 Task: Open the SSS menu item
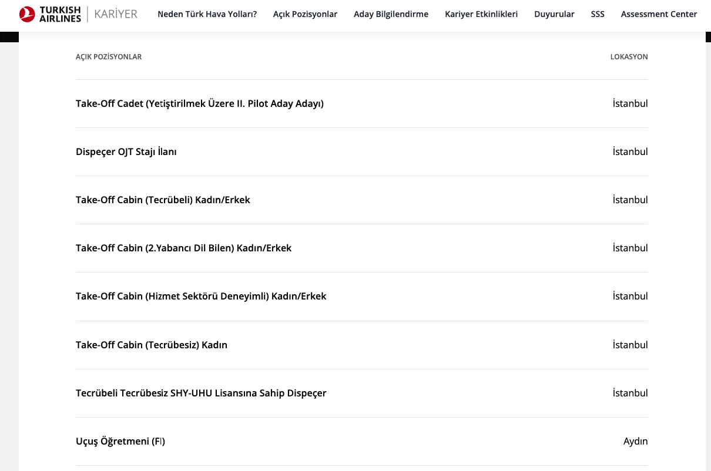[597, 14]
